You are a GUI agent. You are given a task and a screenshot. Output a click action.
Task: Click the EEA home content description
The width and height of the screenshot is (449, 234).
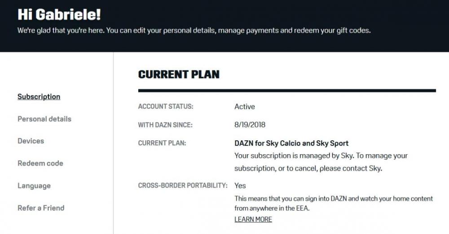coord(333,204)
